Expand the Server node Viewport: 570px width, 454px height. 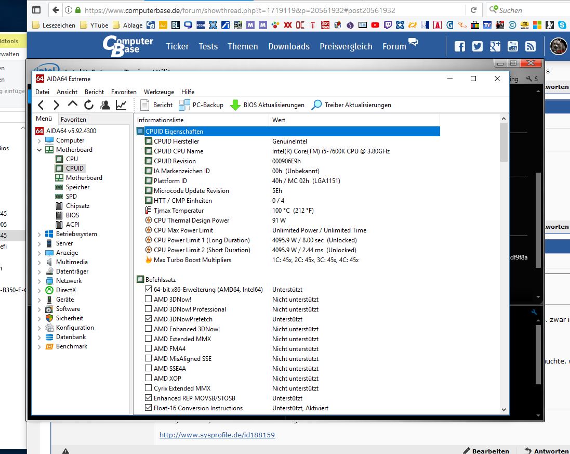(39, 244)
